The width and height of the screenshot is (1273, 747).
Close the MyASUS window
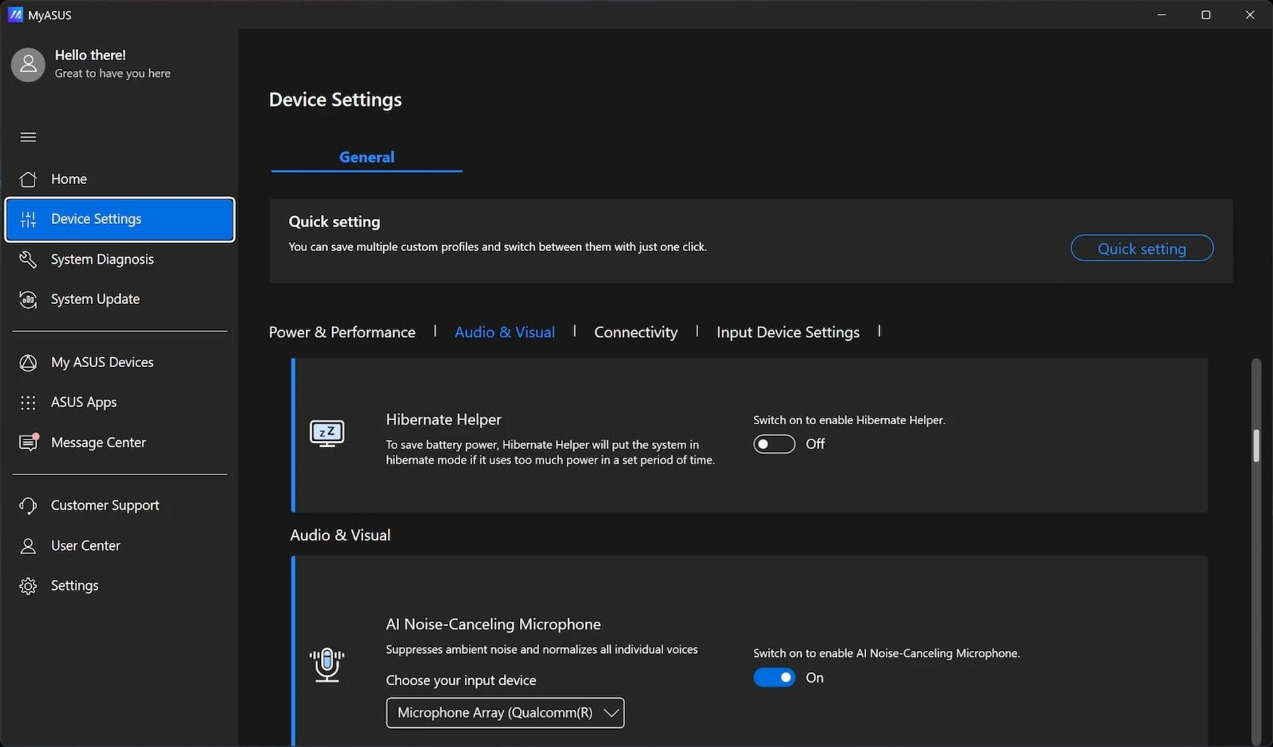click(x=1250, y=15)
